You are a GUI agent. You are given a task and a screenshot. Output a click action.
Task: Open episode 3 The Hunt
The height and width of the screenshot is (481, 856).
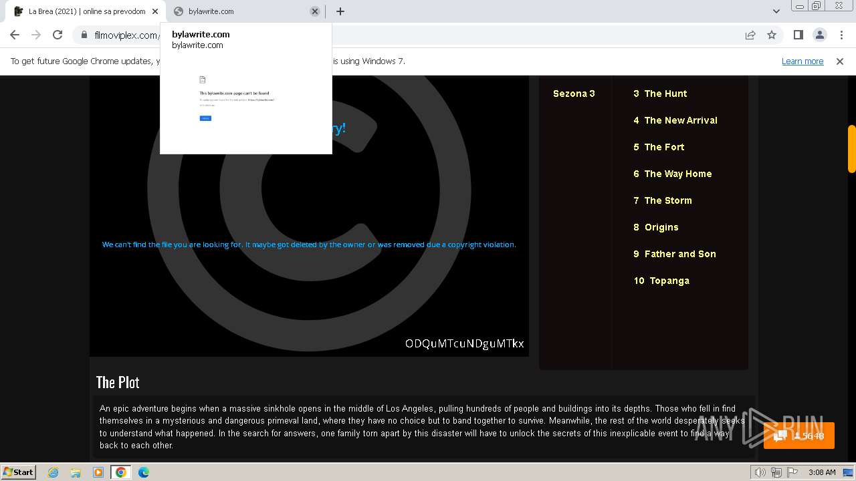660,94
